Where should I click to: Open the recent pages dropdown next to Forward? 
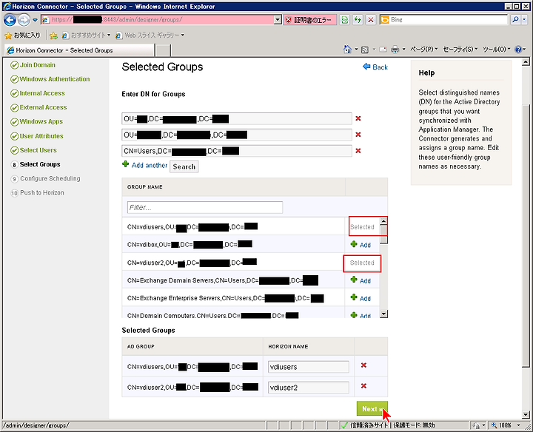[x=35, y=20]
